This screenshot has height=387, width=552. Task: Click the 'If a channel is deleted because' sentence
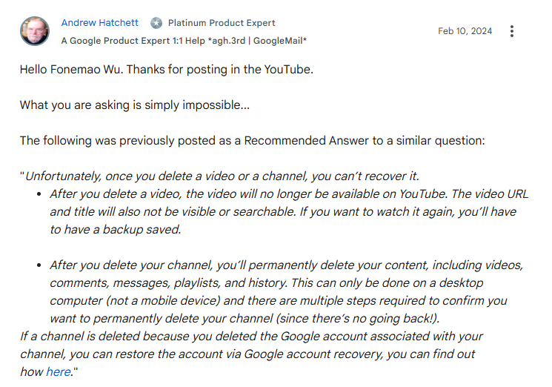point(251,336)
